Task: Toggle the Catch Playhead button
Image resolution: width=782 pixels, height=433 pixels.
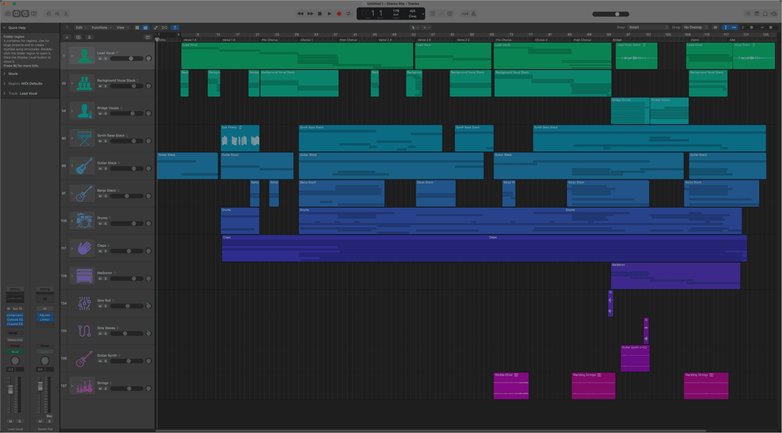Action: point(175,28)
